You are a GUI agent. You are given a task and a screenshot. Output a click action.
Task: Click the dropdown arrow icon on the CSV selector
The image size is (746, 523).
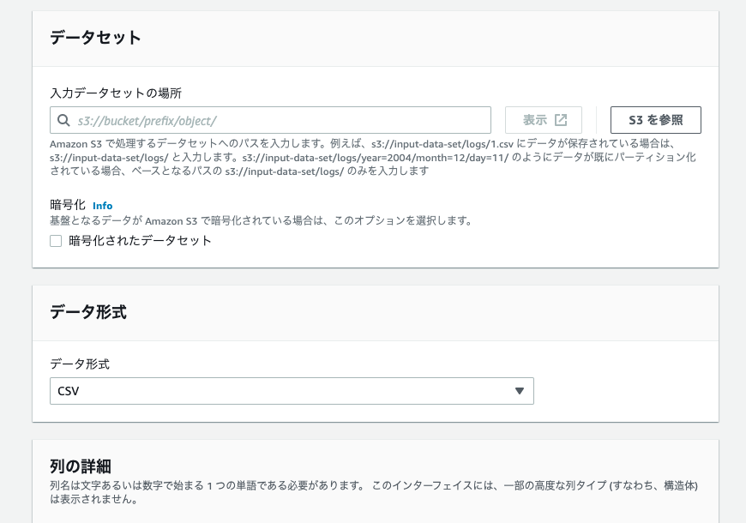coord(520,390)
